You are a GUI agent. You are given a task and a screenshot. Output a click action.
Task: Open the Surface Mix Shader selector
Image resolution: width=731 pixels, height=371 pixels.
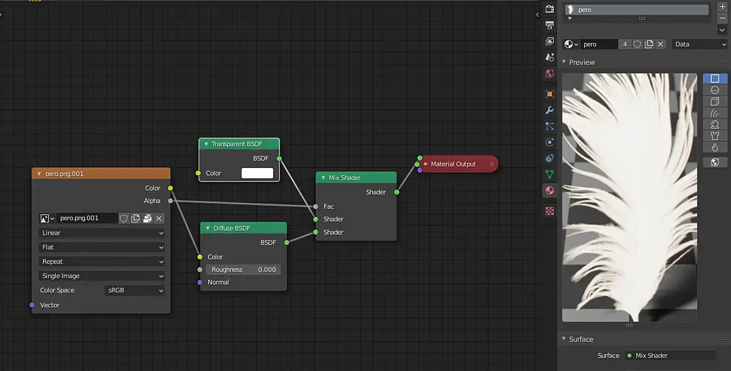[670, 356]
